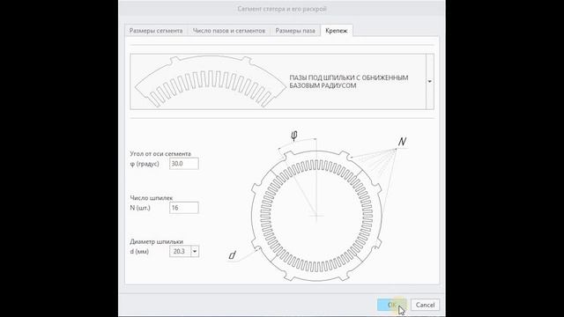Click the dialog title 'Сегмент статора и его раскрой'

(x=282, y=9)
